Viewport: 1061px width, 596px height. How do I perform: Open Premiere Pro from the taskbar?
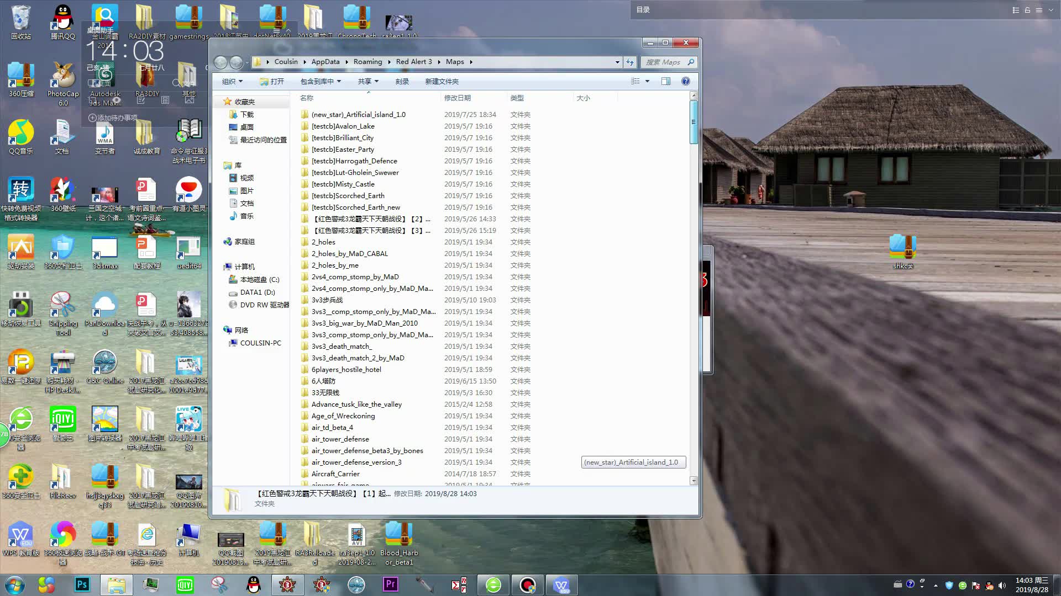click(x=391, y=584)
